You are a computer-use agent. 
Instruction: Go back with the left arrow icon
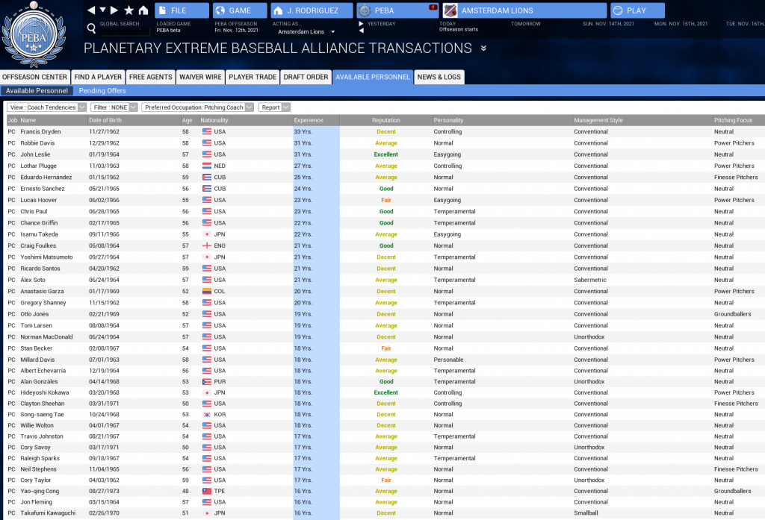point(91,10)
